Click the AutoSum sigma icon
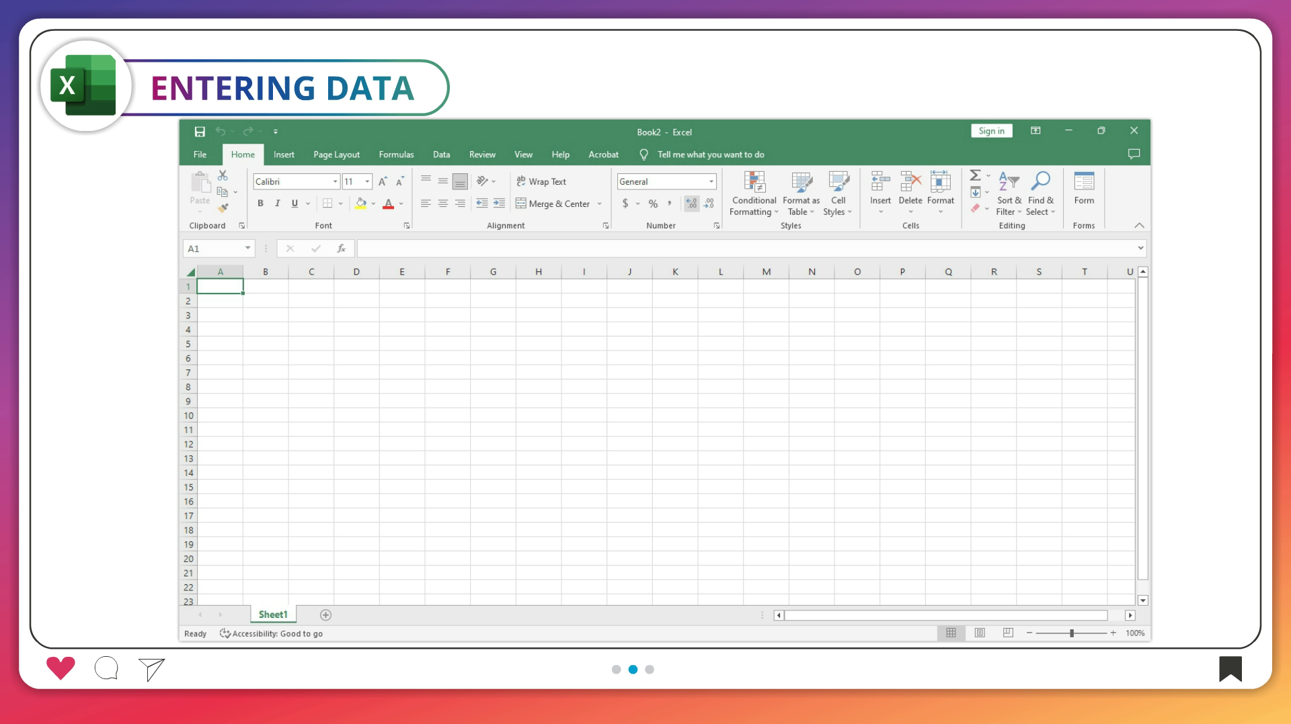 click(975, 175)
